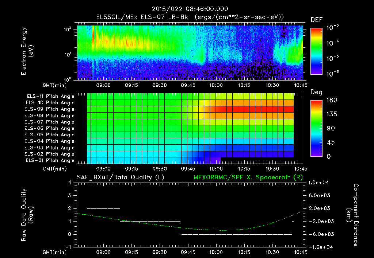The height and width of the screenshot is (258, 374).
Task: Click the 10^-3 label on DEF color bar
Action: click(333, 28)
